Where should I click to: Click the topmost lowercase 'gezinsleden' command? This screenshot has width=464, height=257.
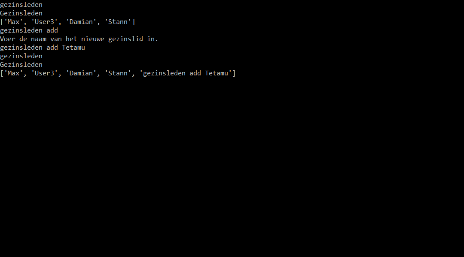(21, 5)
